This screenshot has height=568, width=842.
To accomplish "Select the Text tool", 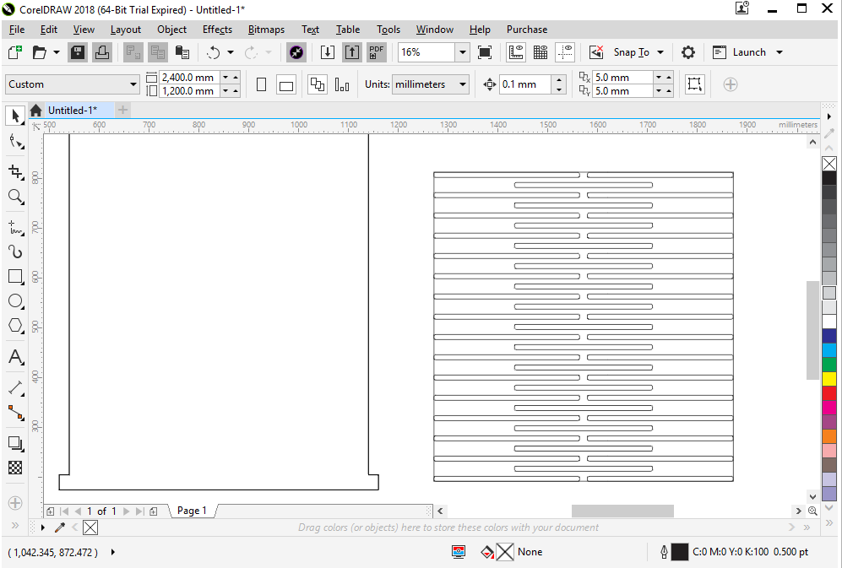I will pos(15,357).
